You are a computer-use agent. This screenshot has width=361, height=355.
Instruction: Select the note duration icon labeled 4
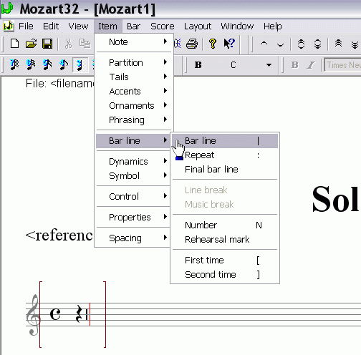[x=64, y=64]
